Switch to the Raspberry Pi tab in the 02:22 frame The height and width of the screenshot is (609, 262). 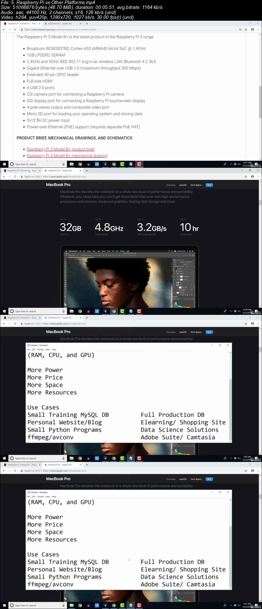(x=22, y=171)
